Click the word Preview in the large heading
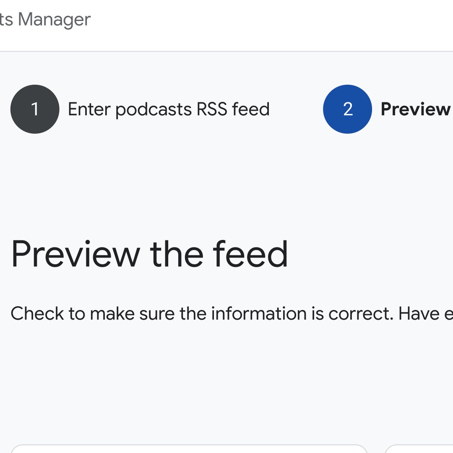The image size is (453, 453). coord(75,255)
